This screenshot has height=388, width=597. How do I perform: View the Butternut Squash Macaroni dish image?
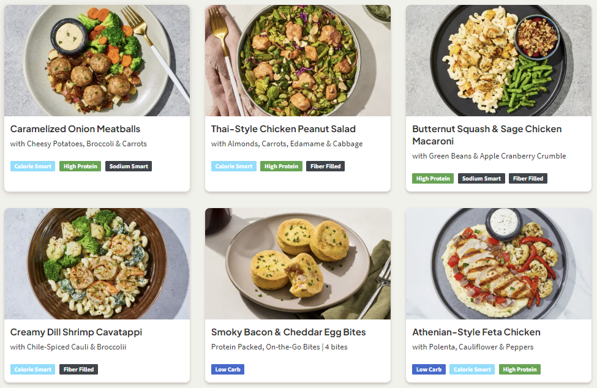498,61
